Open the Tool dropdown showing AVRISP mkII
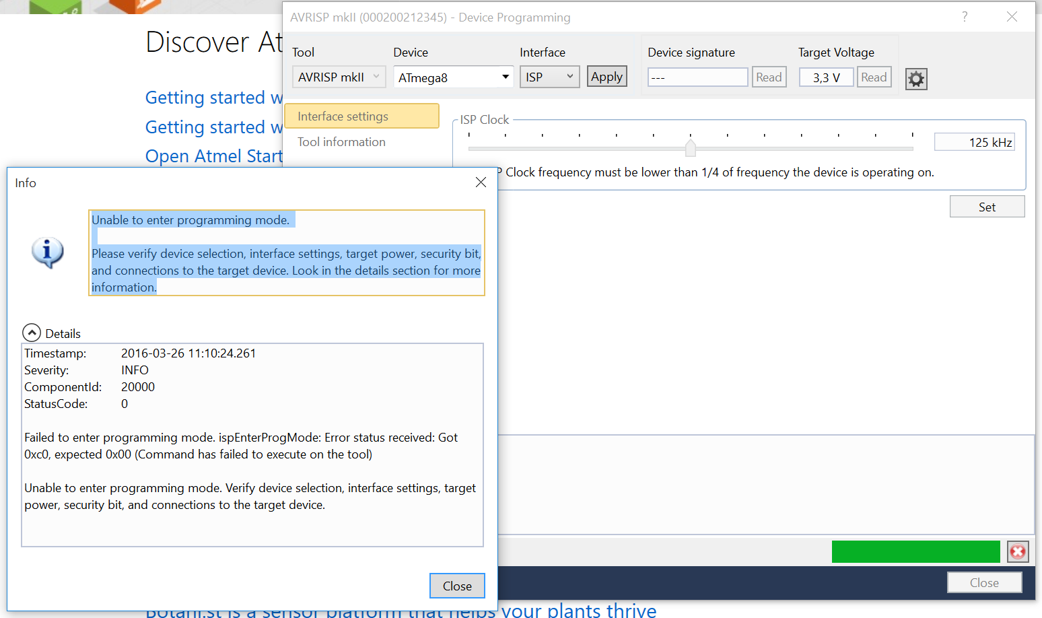 tap(339, 77)
